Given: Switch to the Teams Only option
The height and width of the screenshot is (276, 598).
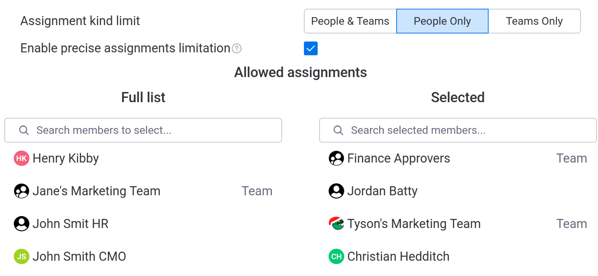Looking at the screenshot, I should 534,21.
